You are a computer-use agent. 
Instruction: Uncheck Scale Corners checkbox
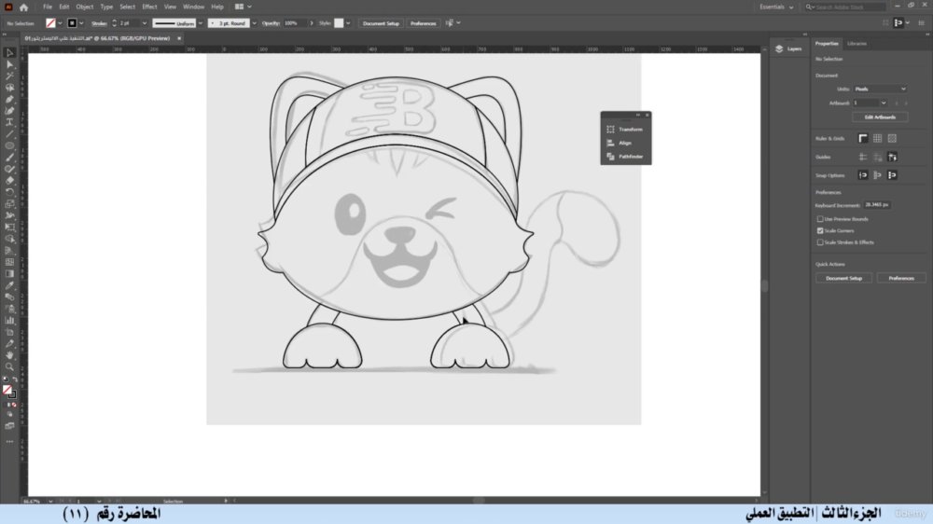click(820, 231)
